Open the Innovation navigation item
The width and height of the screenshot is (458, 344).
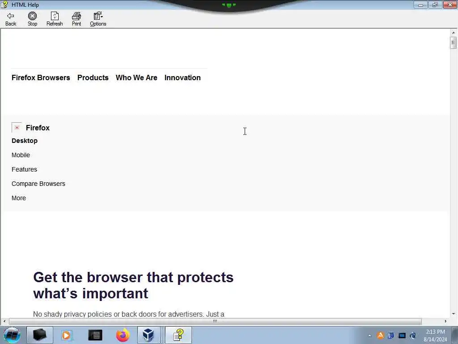(182, 77)
